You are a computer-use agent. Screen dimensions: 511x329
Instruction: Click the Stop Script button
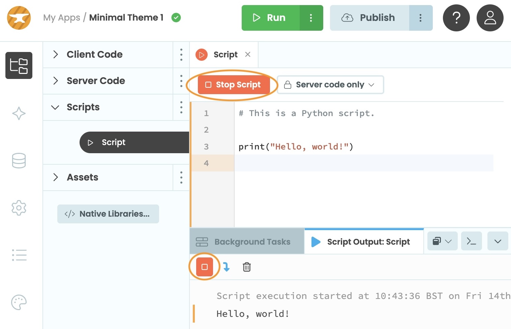[234, 85]
